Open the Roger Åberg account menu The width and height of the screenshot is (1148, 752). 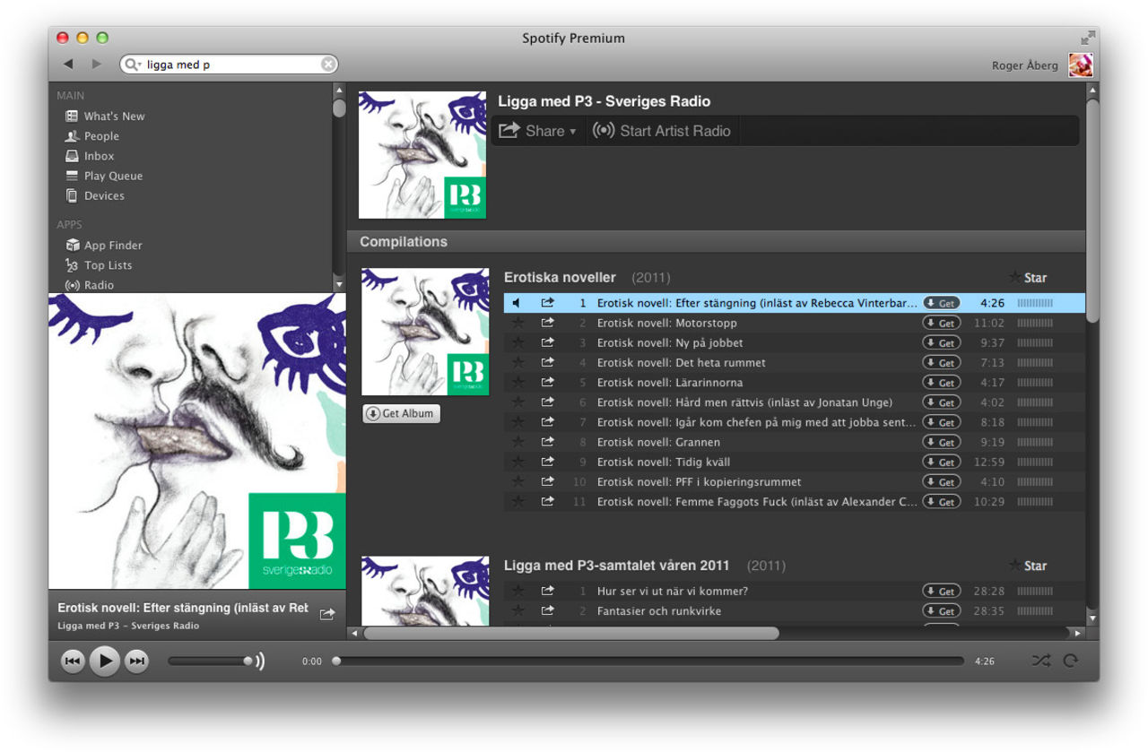pos(1024,65)
